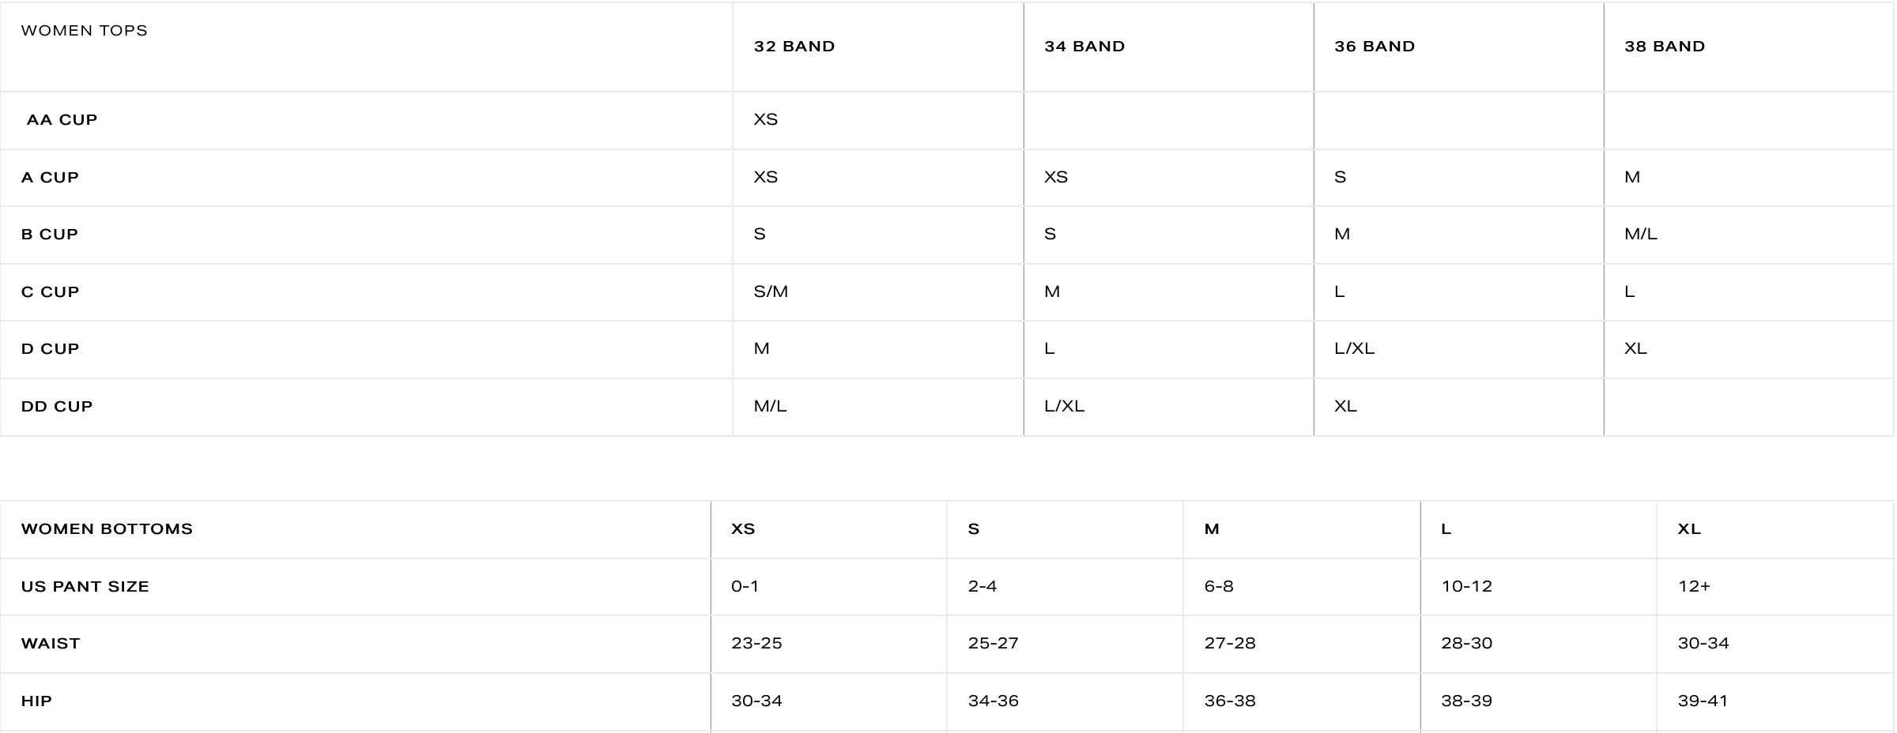This screenshot has height=733, width=1897.
Task: Select the US PANT SIZE row label
Action: (x=85, y=587)
